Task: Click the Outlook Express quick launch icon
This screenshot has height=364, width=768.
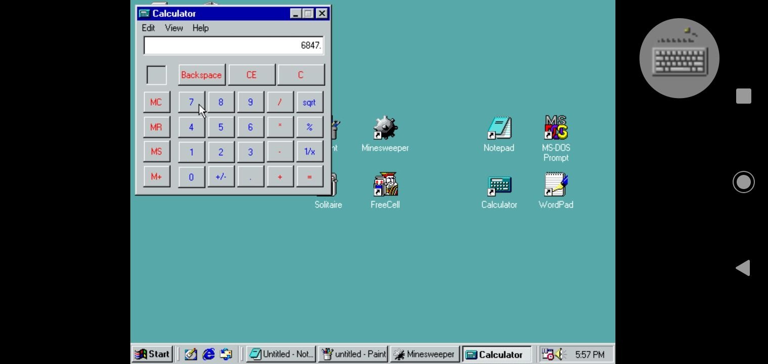Action: click(226, 354)
